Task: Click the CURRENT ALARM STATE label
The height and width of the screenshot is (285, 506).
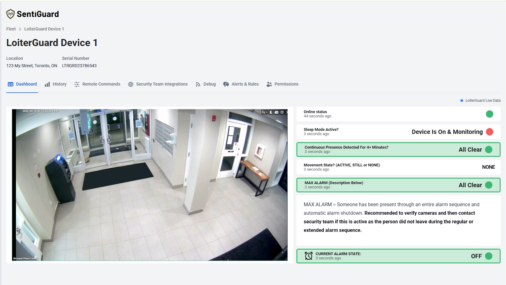Action: click(x=338, y=254)
